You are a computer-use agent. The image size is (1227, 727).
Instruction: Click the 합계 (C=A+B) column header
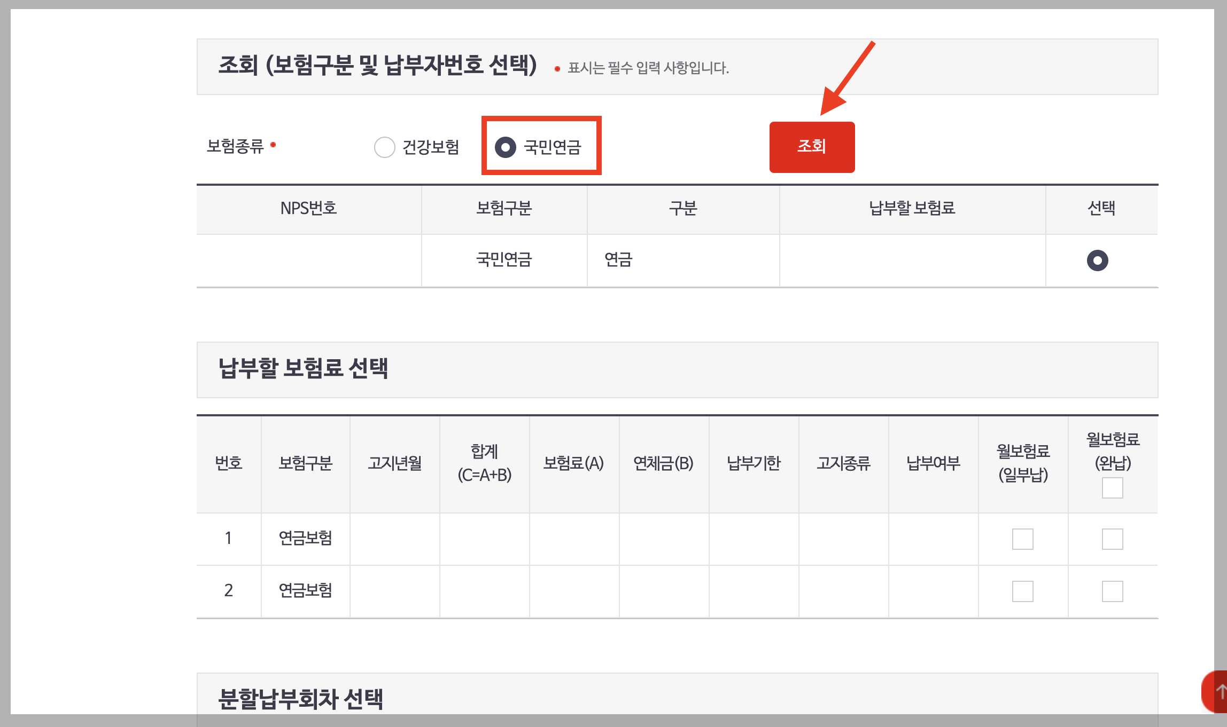point(484,463)
